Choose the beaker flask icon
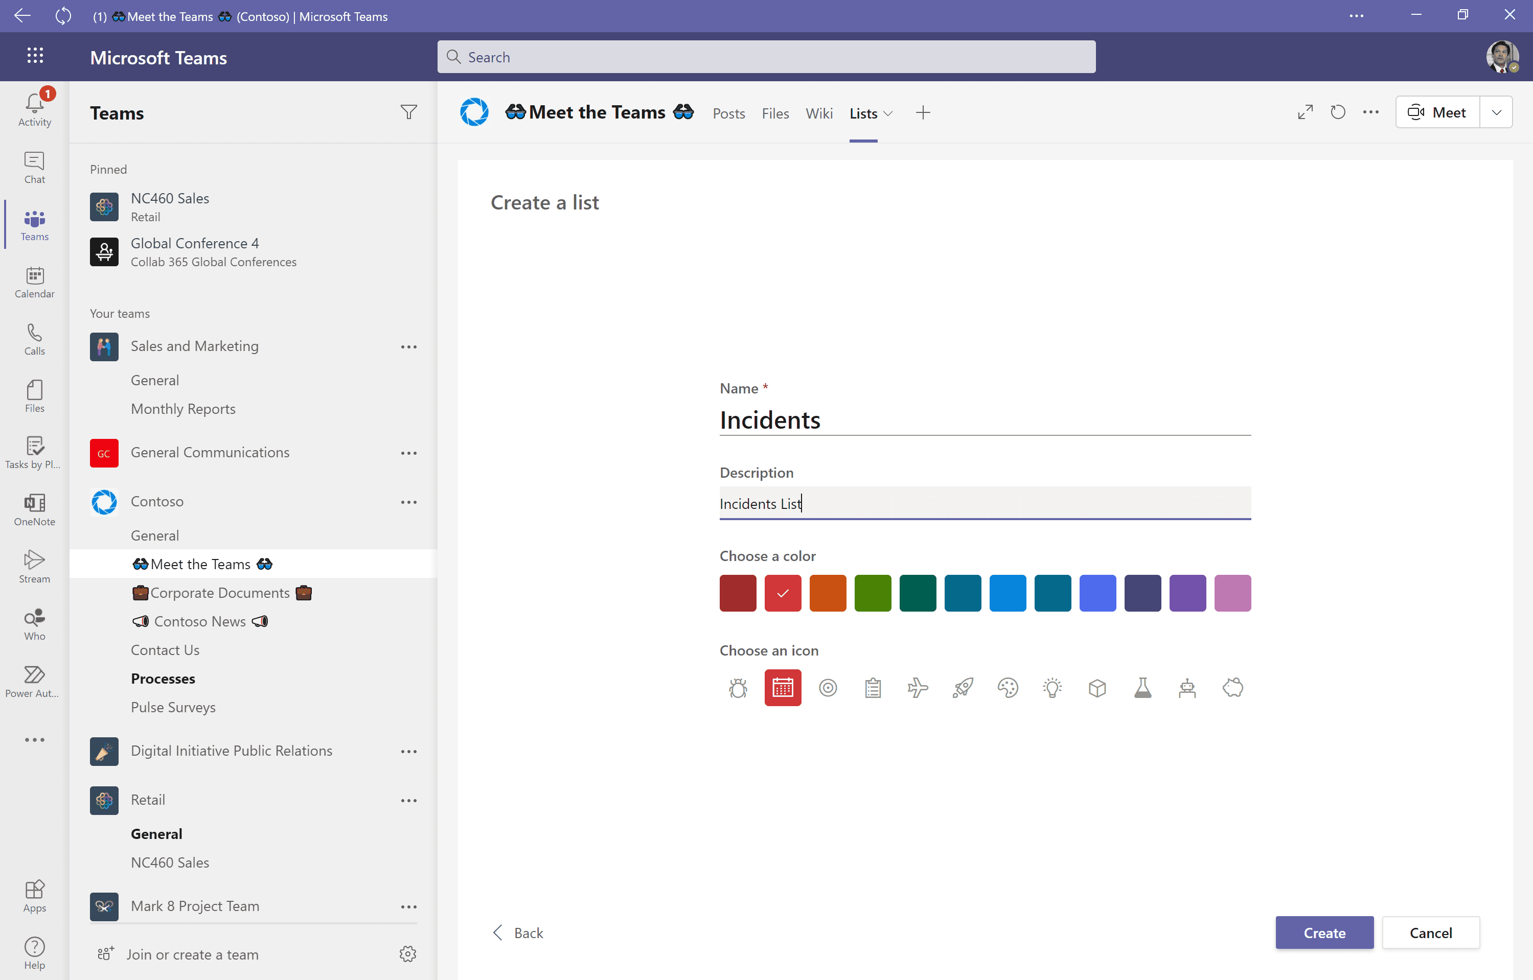 pos(1143,688)
